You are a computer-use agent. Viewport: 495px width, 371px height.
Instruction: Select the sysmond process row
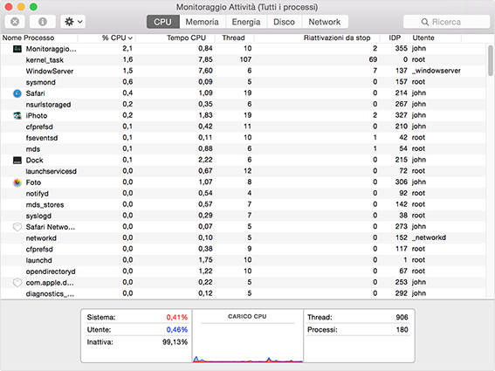tap(243, 82)
